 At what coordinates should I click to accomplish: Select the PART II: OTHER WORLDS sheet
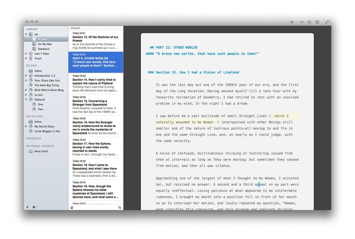click(x=96, y=62)
